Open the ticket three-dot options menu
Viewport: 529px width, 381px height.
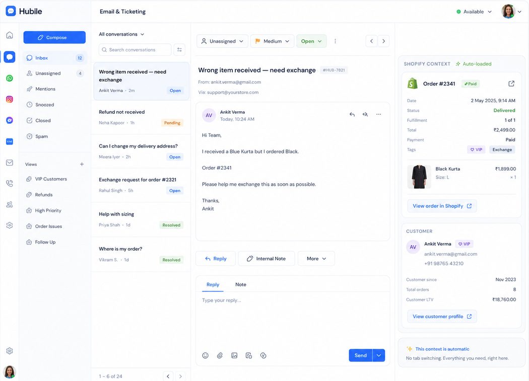pos(335,41)
